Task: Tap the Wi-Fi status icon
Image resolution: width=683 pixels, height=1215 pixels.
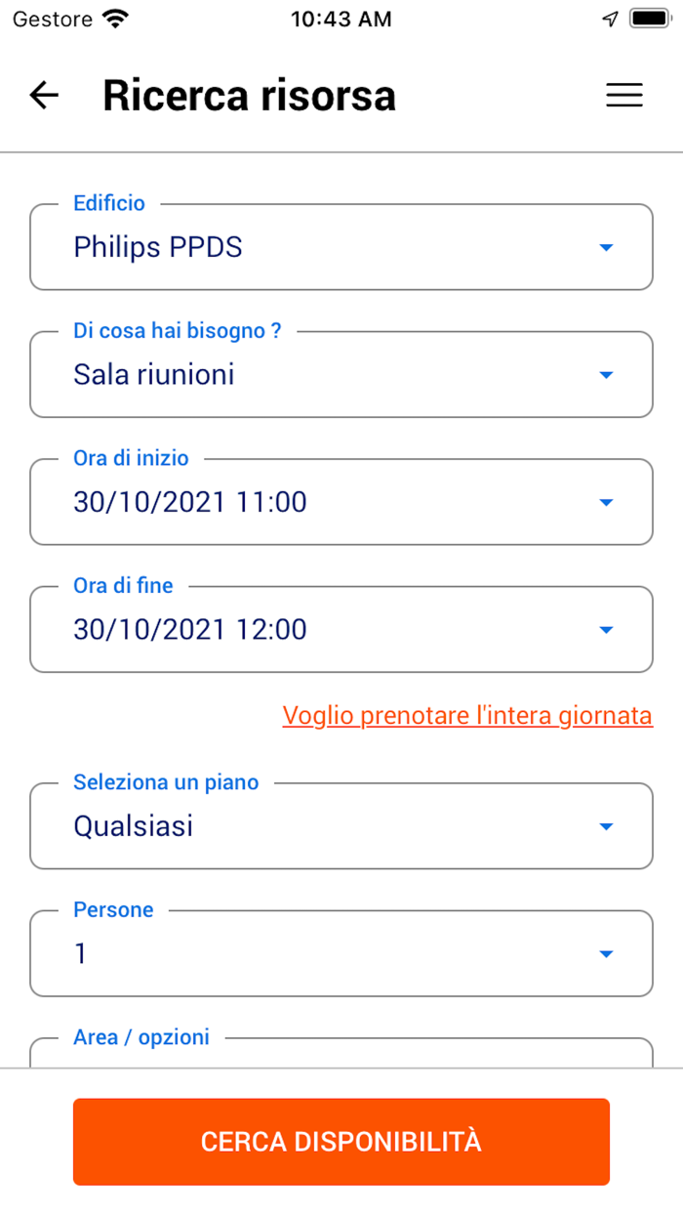Action: pyautogui.click(x=115, y=19)
